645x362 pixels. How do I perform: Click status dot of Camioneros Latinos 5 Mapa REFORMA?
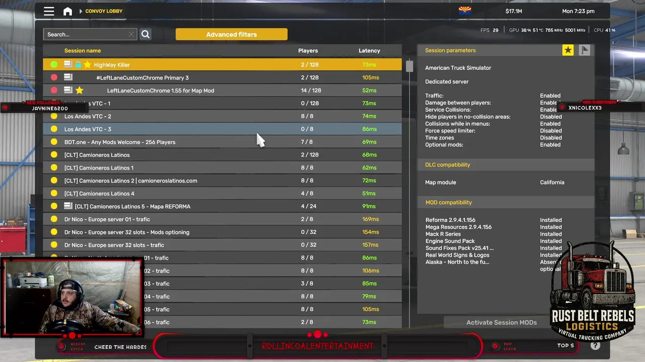(54, 206)
